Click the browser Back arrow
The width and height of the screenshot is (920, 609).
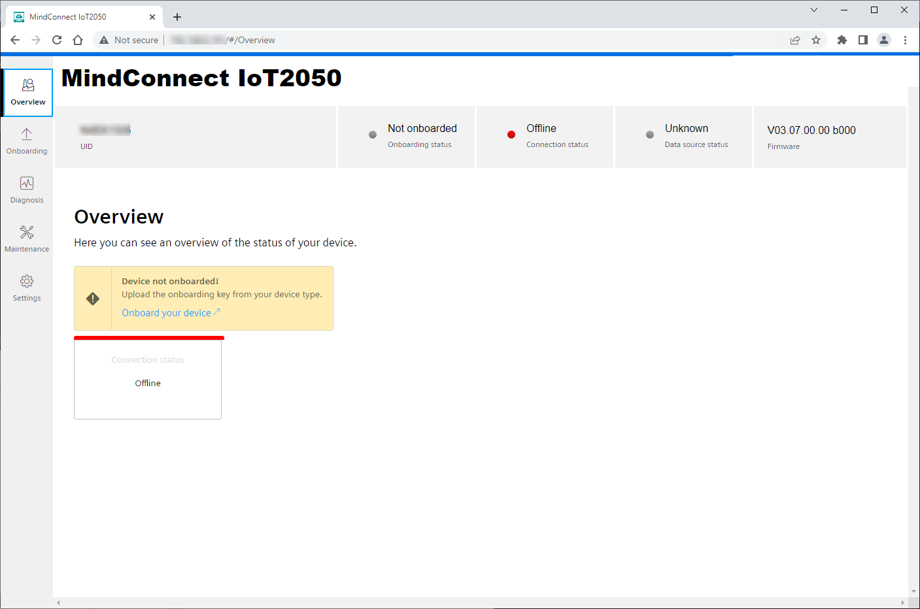coord(15,40)
